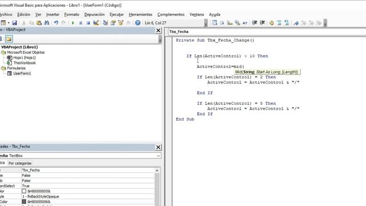Show List Properties/Methods in Edit toolbar
The height and width of the screenshot is (206, 366).
[214, 23]
